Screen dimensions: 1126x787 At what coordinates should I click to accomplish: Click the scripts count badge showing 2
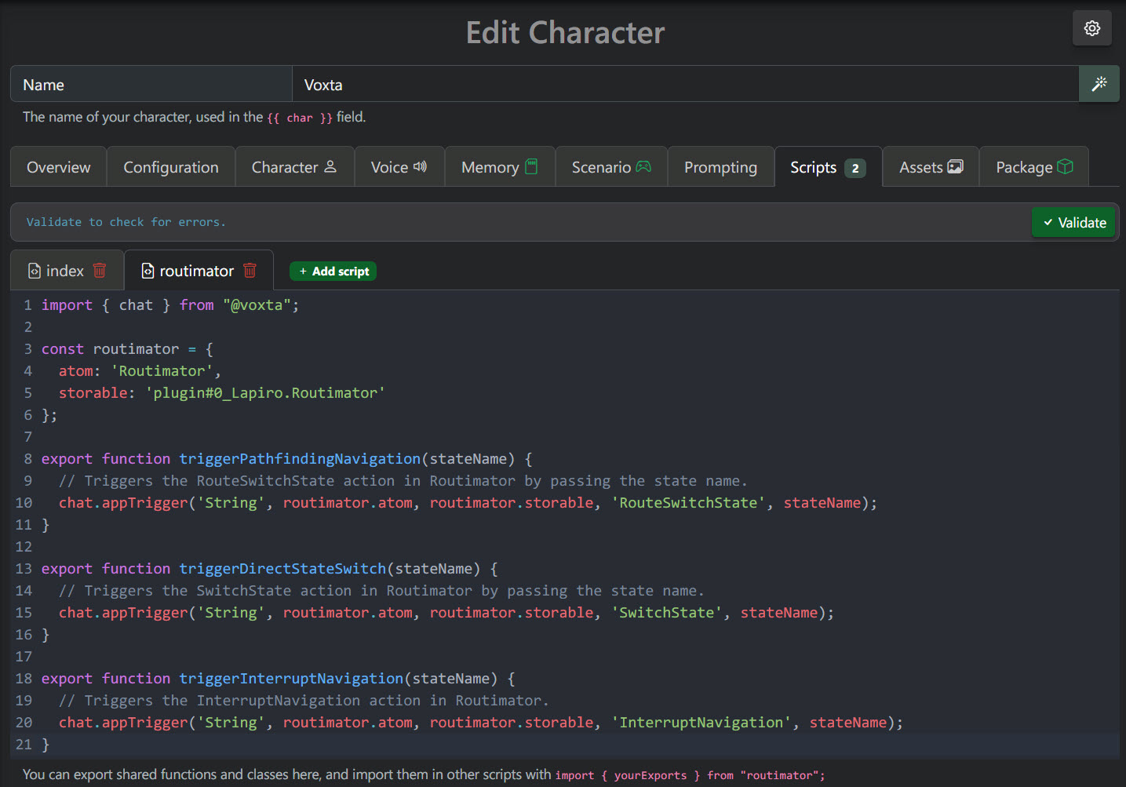coord(855,168)
